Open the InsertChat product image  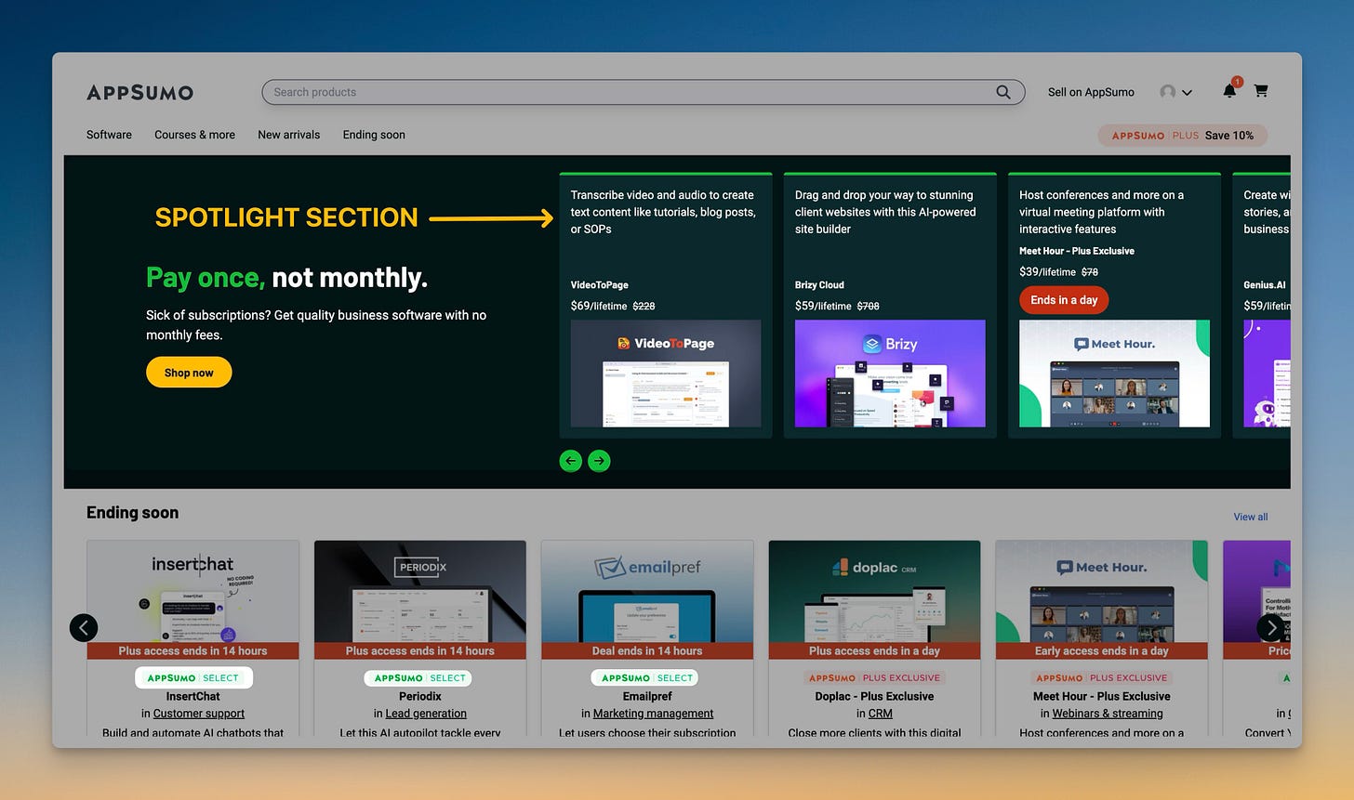coord(193,592)
